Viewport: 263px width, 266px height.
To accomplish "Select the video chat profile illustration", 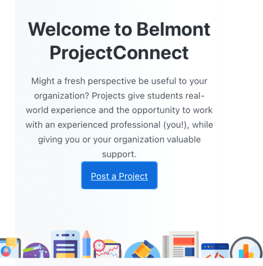I will (10, 248).
